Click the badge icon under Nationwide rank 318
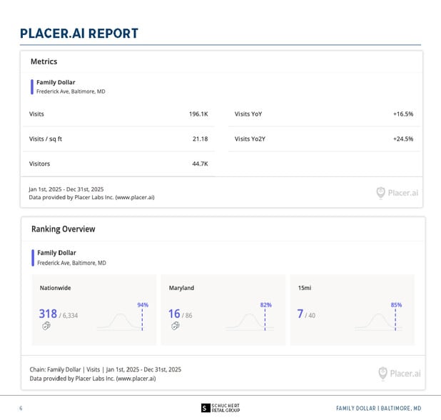This screenshot has height=420, width=441. tap(45, 326)
